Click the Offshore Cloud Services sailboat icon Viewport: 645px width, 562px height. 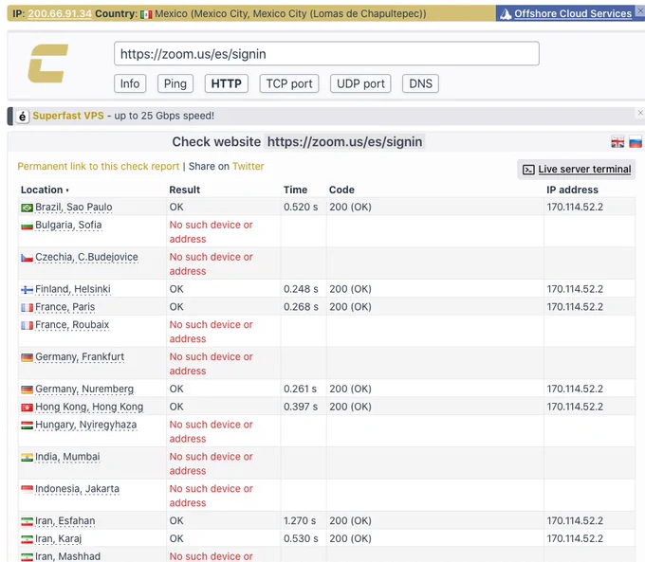506,14
